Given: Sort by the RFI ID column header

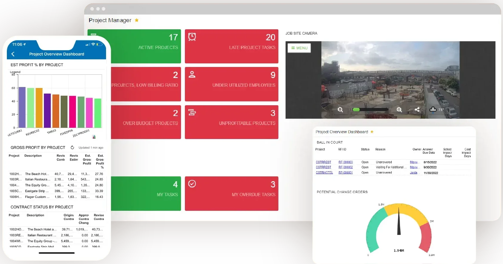Looking at the screenshot, I should [342, 149].
